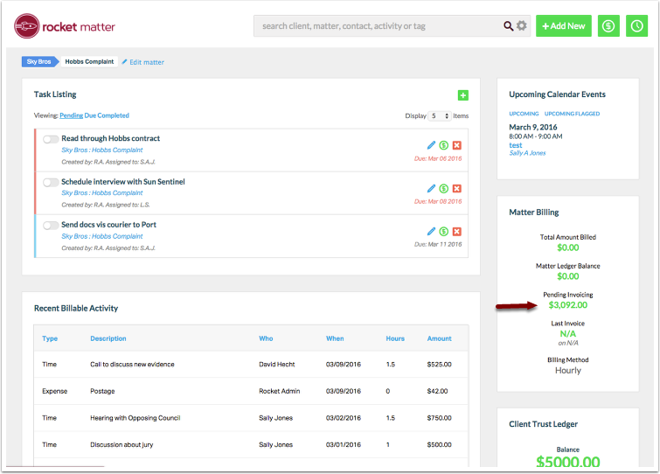Open Send docs vis courier to Port title
Image resolution: width=660 pixels, height=474 pixels.
109,225
